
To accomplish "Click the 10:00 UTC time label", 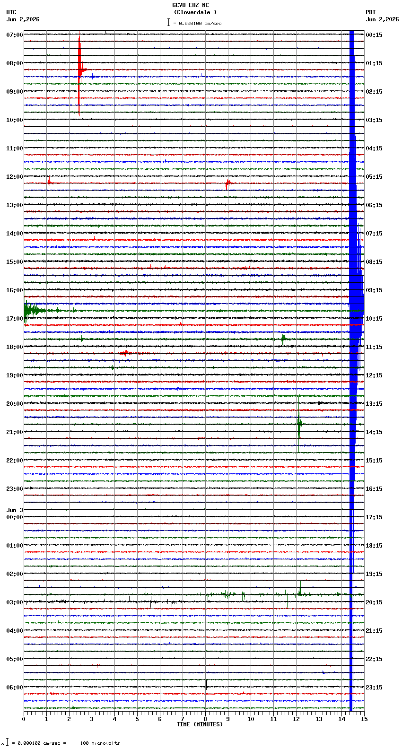I will point(15,120).
